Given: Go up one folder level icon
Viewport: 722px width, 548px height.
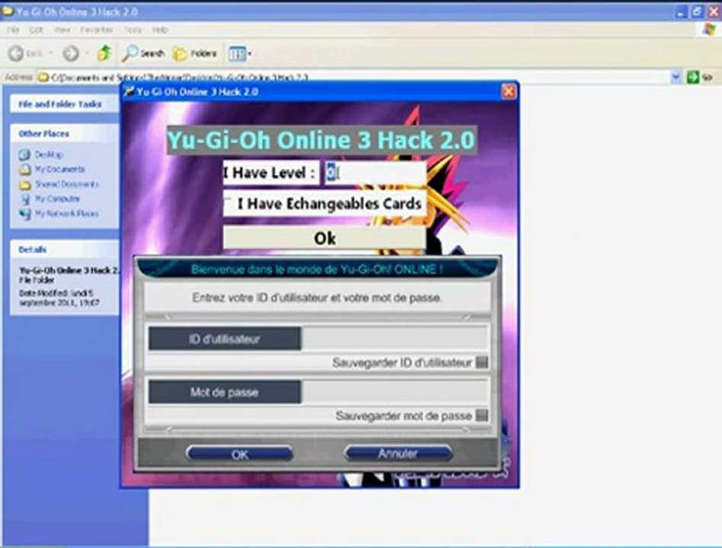Looking at the screenshot, I should pyautogui.click(x=104, y=53).
